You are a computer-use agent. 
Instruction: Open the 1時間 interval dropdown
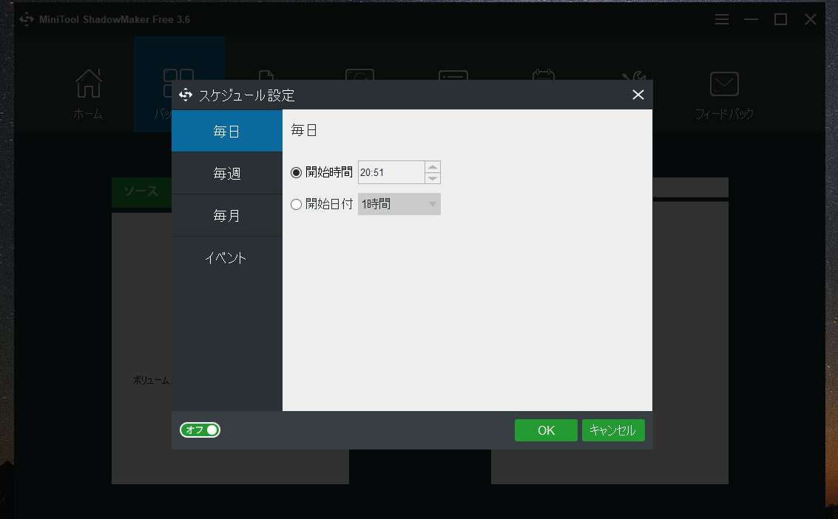pyautogui.click(x=399, y=204)
